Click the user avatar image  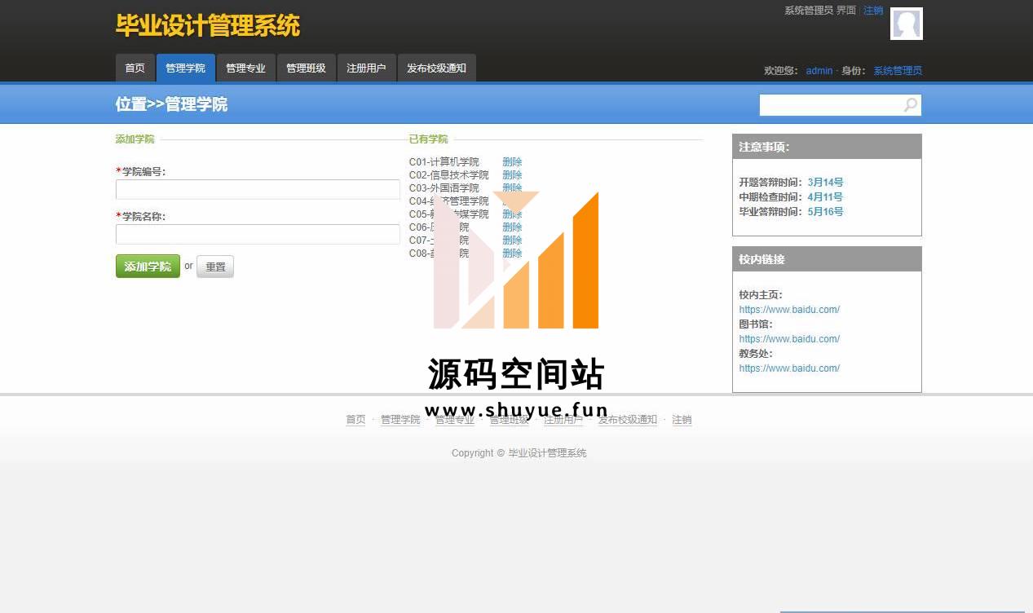pyautogui.click(x=906, y=24)
